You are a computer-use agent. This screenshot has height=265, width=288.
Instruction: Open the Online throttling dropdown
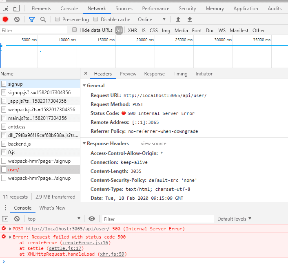tap(152, 19)
